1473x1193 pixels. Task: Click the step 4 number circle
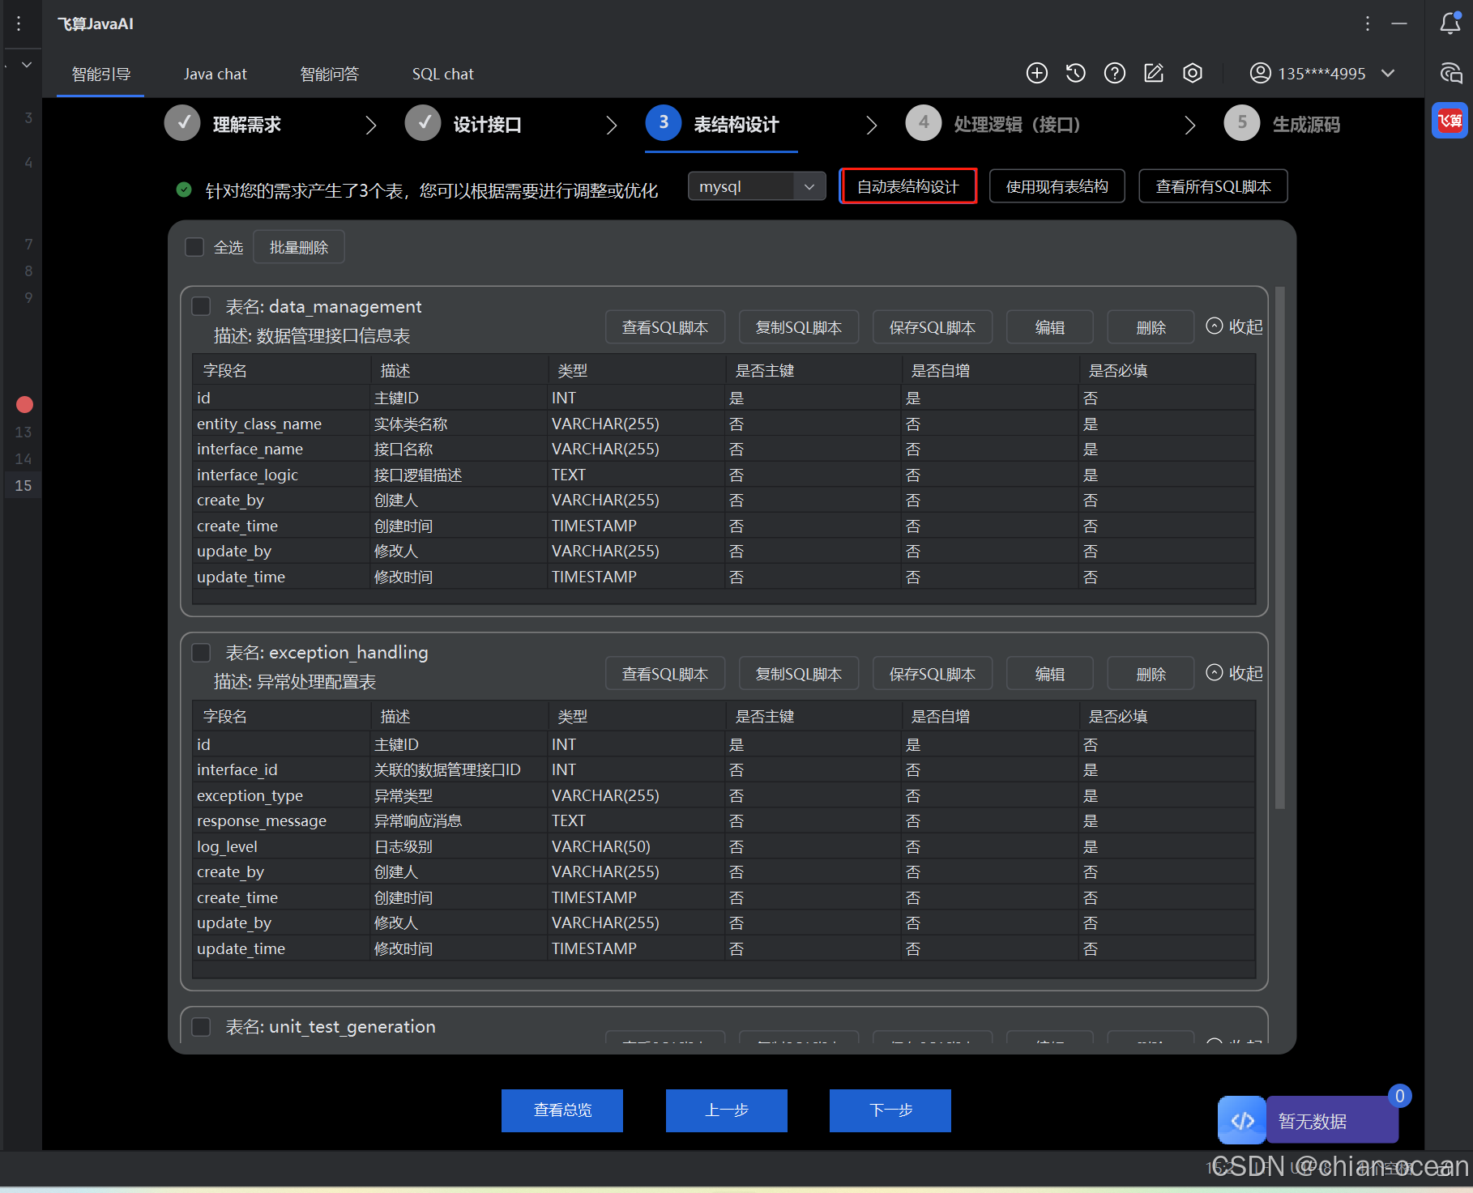(x=924, y=123)
